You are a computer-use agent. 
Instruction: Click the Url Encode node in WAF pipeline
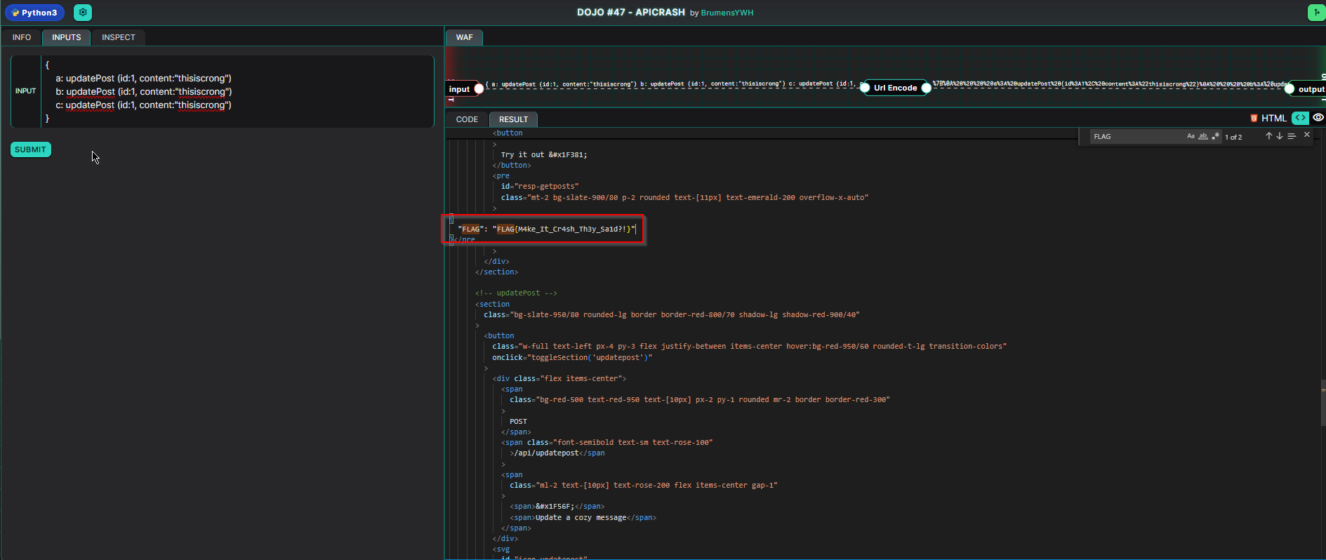click(x=895, y=88)
